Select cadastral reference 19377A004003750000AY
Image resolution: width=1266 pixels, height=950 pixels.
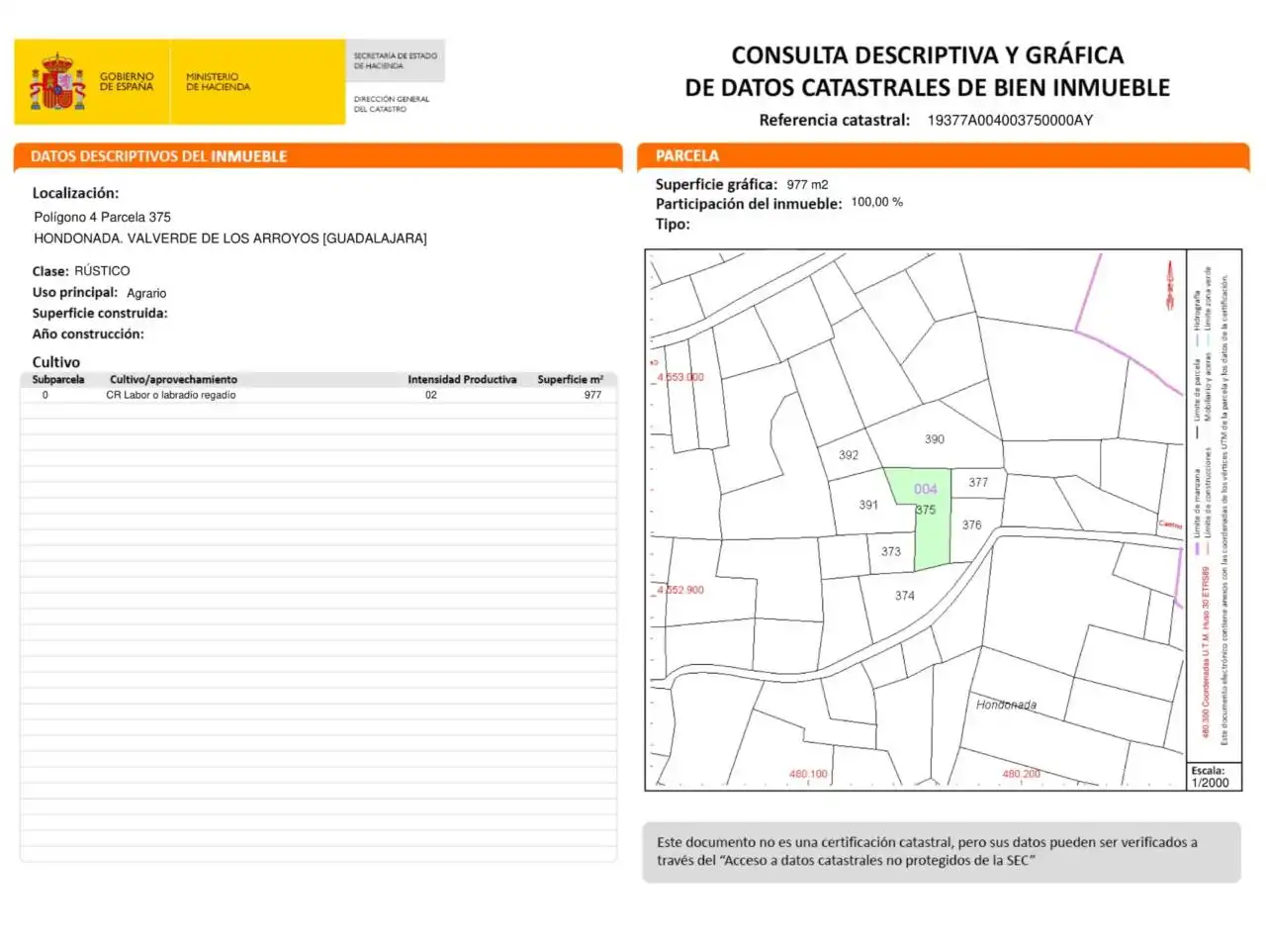click(1010, 120)
